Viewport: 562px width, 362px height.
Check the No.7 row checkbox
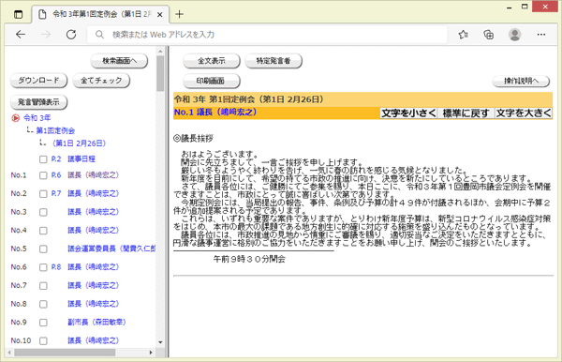click(43, 286)
